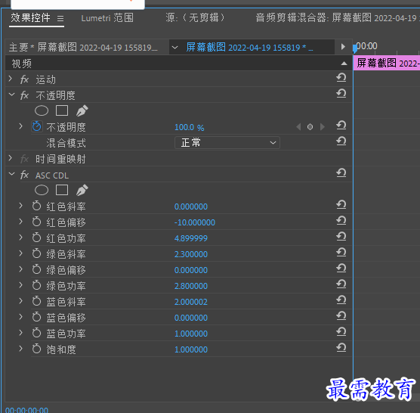Reset the 不透明度 parameter value

[341, 126]
